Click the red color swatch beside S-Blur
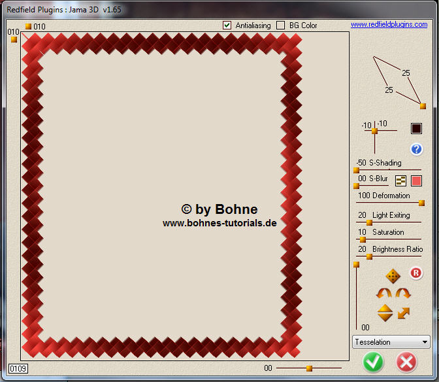The image size is (439, 382). click(x=416, y=181)
